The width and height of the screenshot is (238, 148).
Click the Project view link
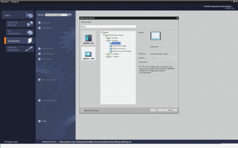click(x=12, y=142)
